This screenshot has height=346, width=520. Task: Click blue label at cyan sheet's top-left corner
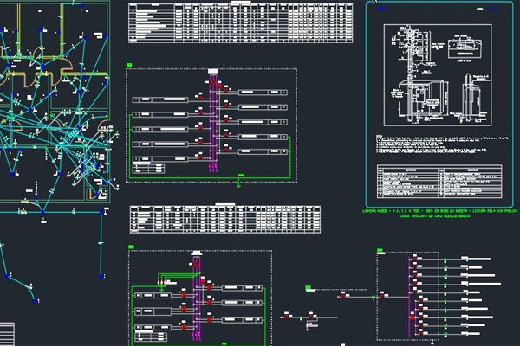383,9
